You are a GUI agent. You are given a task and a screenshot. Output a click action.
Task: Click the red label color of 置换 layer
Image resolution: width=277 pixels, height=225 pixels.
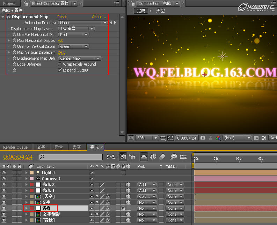[x=32, y=208]
